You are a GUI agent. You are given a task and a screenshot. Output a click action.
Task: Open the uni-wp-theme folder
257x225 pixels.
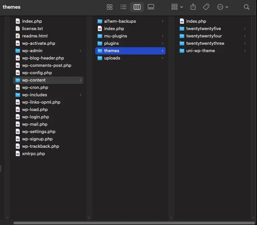click(200, 51)
